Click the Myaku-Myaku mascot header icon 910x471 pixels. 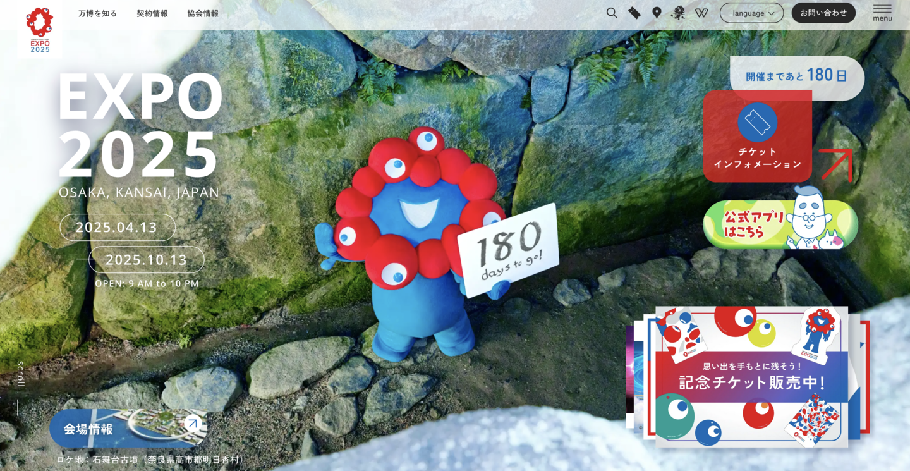(x=678, y=13)
